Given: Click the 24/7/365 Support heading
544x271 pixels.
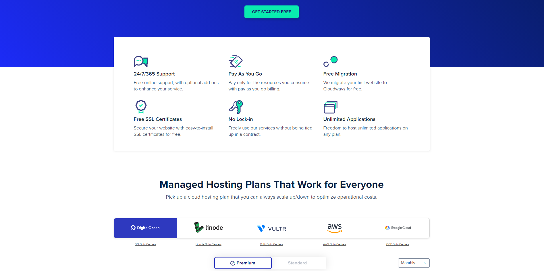Looking at the screenshot, I should [x=154, y=74].
